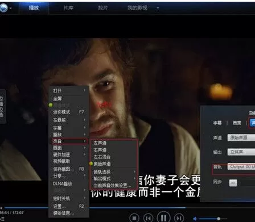Screen dimensions: 255x222
Task: Select the blue sound tab icon
Action: tap(253, 123)
